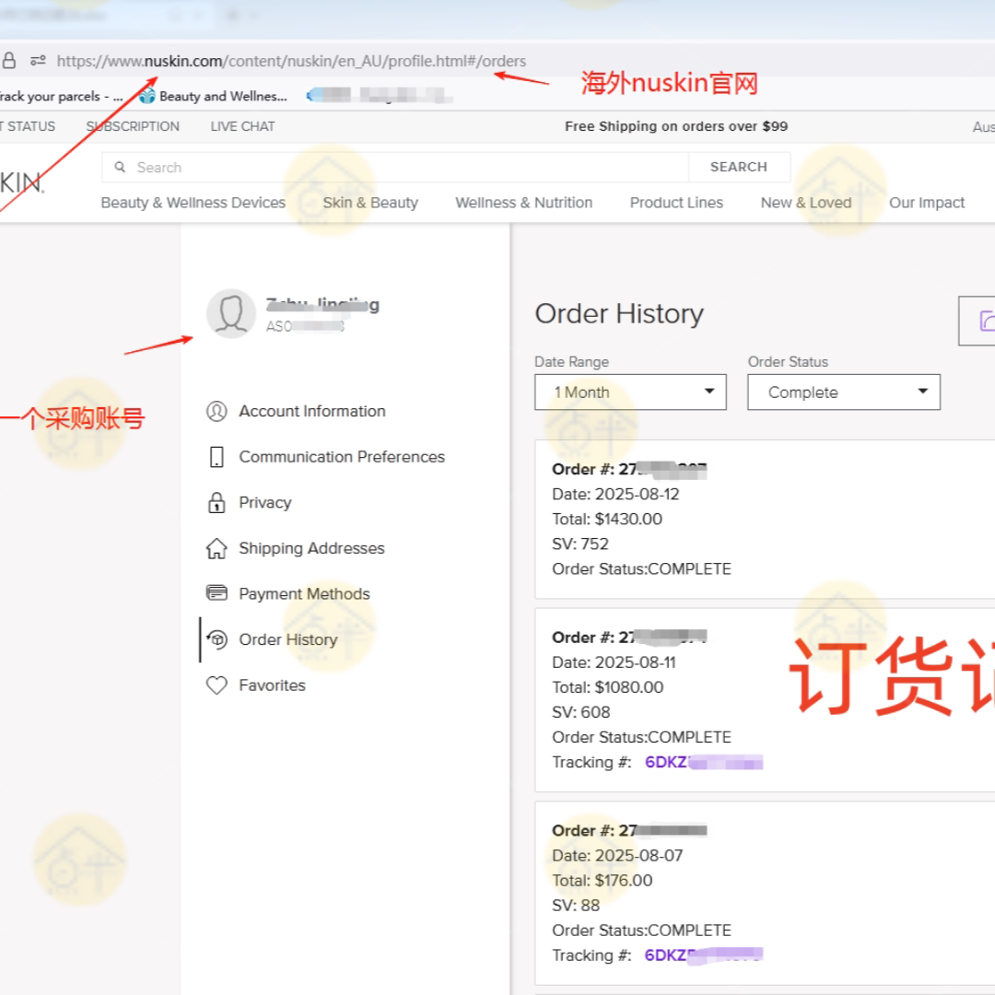Open Live Chat in the top bar
Image resolution: width=995 pixels, height=995 pixels.
[x=242, y=126]
